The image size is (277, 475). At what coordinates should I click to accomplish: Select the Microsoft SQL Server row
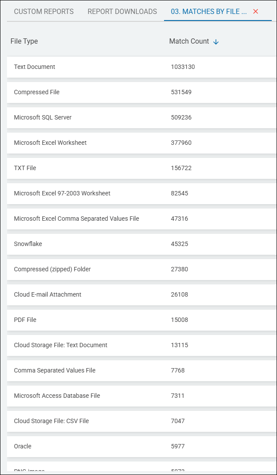click(43, 118)
